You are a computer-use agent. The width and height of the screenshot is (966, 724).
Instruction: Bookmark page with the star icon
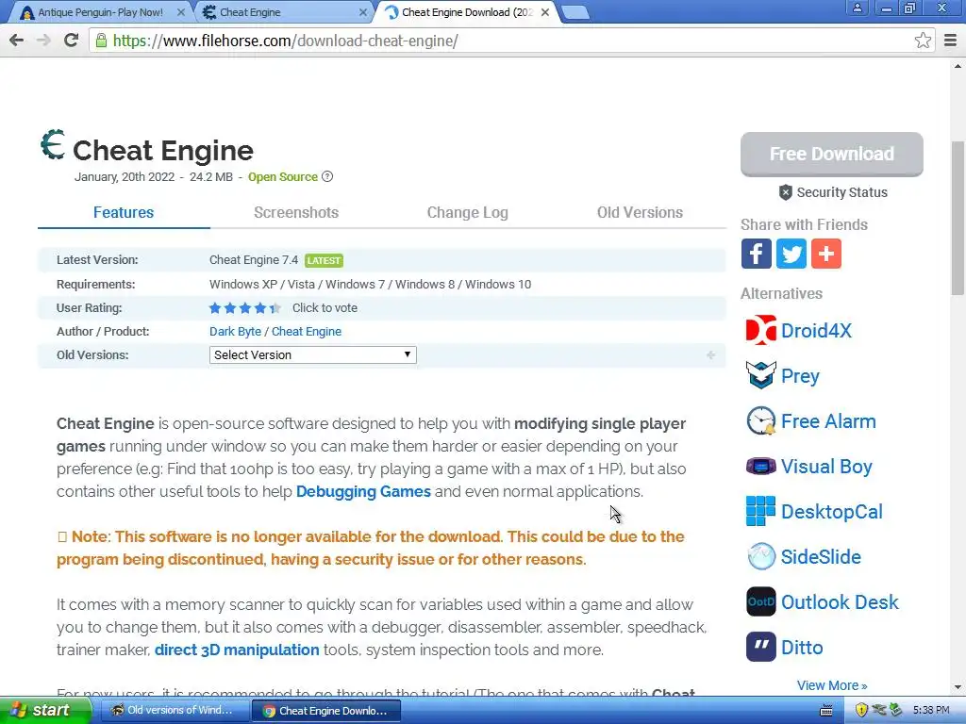(x=923, y=41)
